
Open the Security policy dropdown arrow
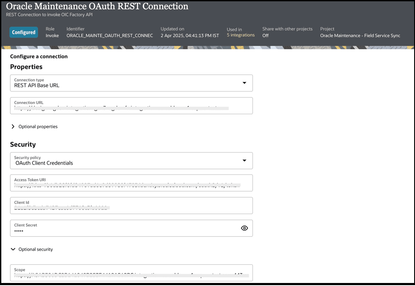tap(244, 160)
